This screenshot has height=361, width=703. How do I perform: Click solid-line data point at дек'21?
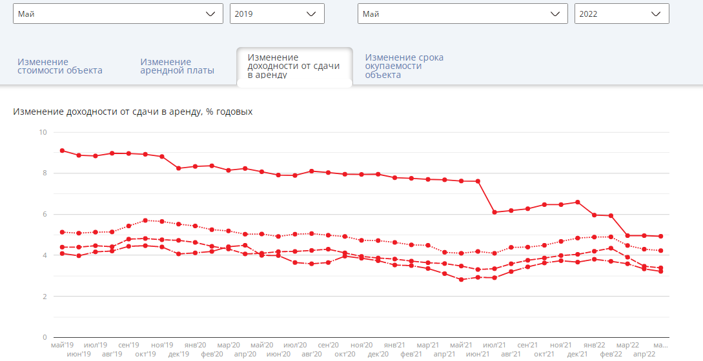tap(578, 202)
